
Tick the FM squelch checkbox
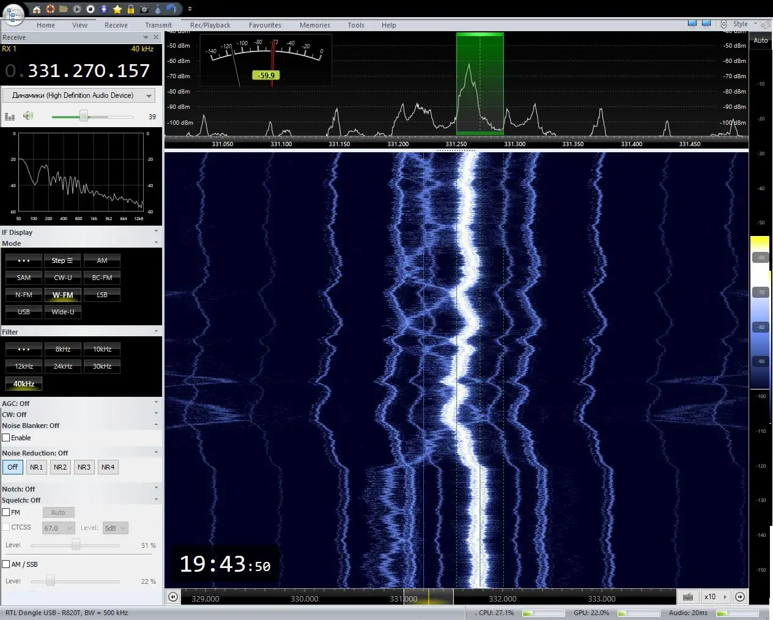pos(6,512)
